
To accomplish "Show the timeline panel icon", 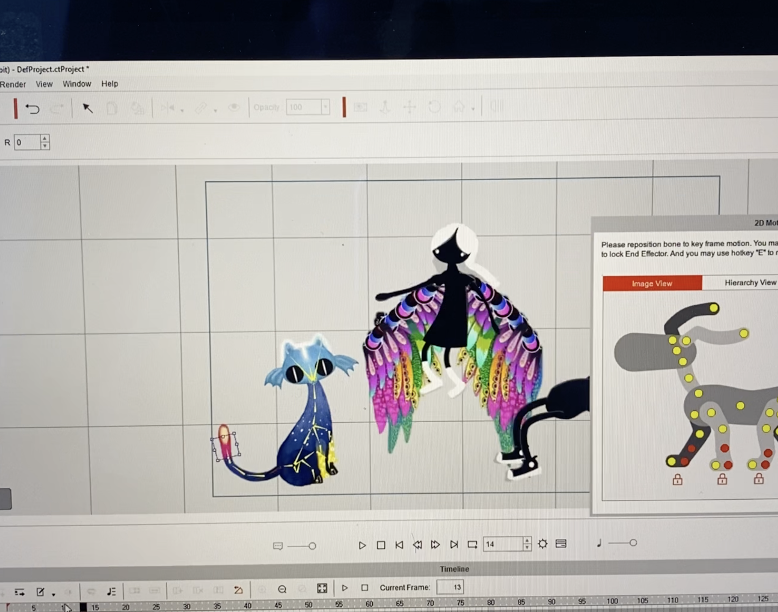I will tap(561, 544).
